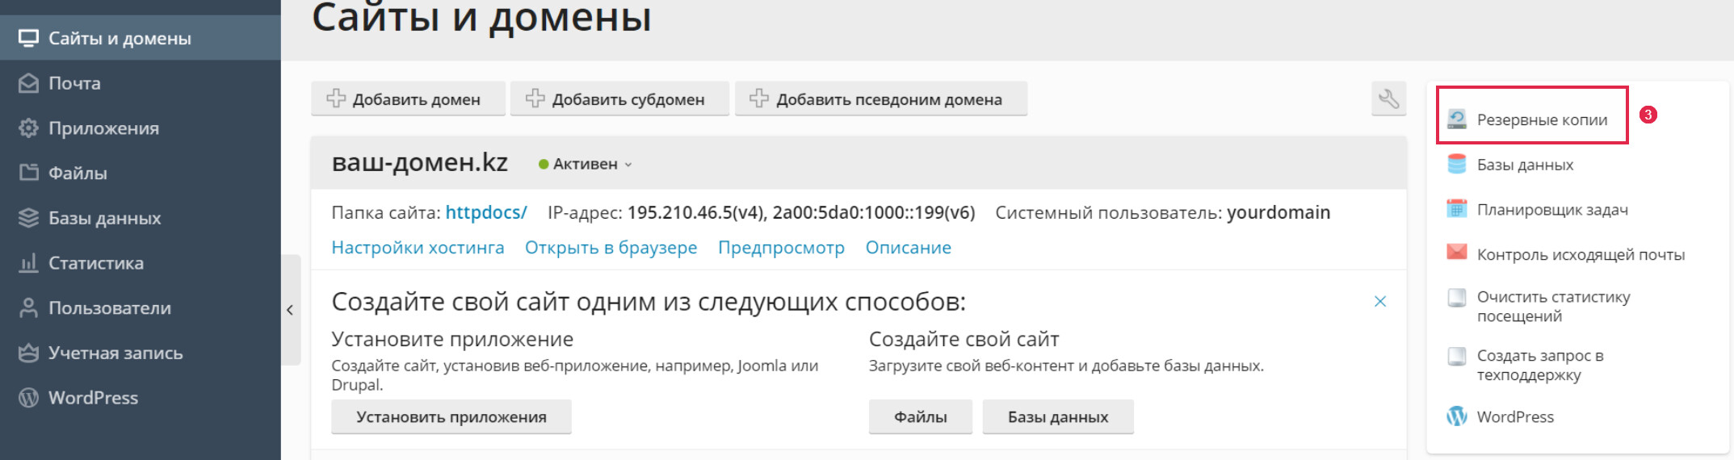This screenshot has width=1734, height=460.
Task: Click the Статистика chart icon in sidebar
Action: (29, 263)
